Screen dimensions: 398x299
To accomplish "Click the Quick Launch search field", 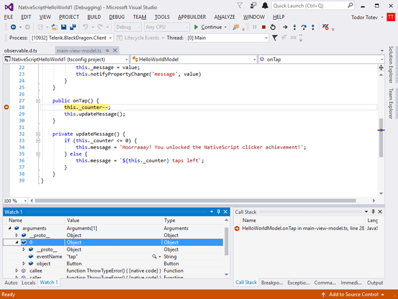I will pos(313,6).
